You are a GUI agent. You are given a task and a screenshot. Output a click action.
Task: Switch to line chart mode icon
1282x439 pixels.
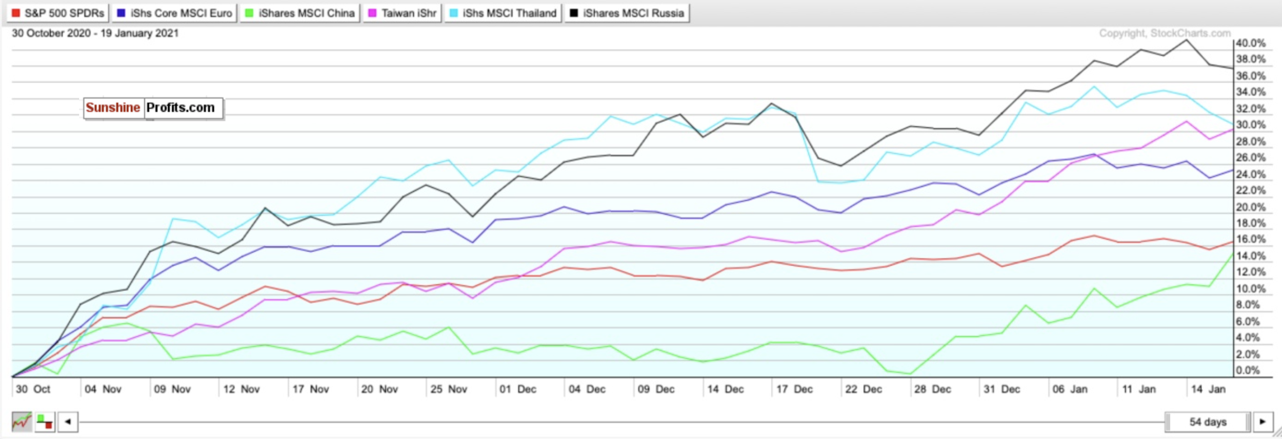click(22, 422)
